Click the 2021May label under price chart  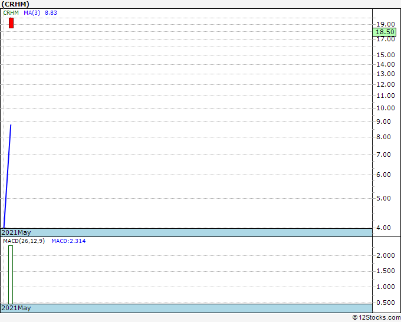tap(16, 232)
